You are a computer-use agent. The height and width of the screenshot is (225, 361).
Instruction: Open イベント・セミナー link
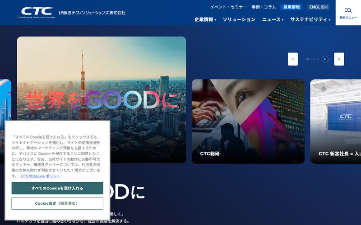(228, 7)
